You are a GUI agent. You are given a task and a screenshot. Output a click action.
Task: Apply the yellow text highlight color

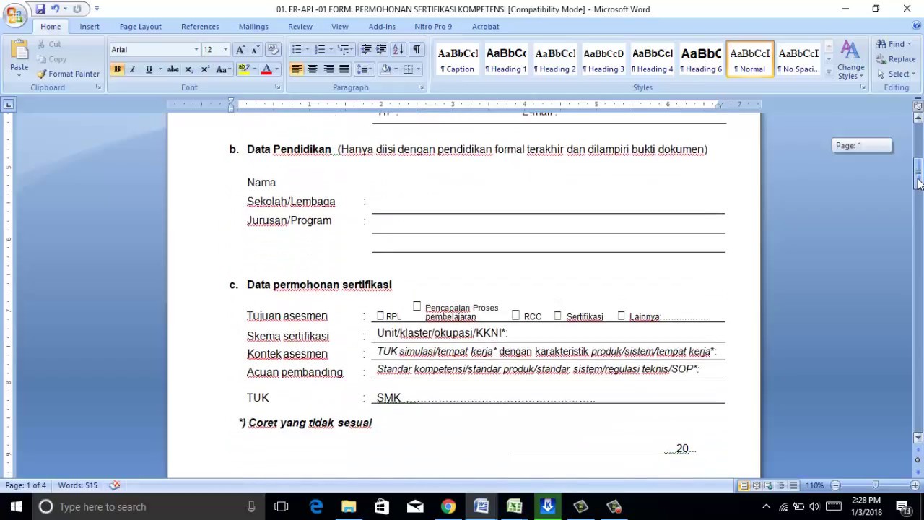coord(244,69)
